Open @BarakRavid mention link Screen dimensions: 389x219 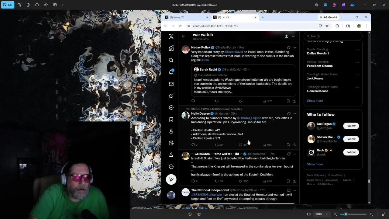(x=233, y=52)
